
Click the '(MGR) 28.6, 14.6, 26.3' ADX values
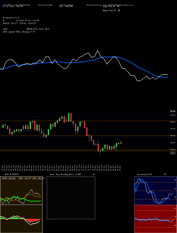tap(38, 29)
